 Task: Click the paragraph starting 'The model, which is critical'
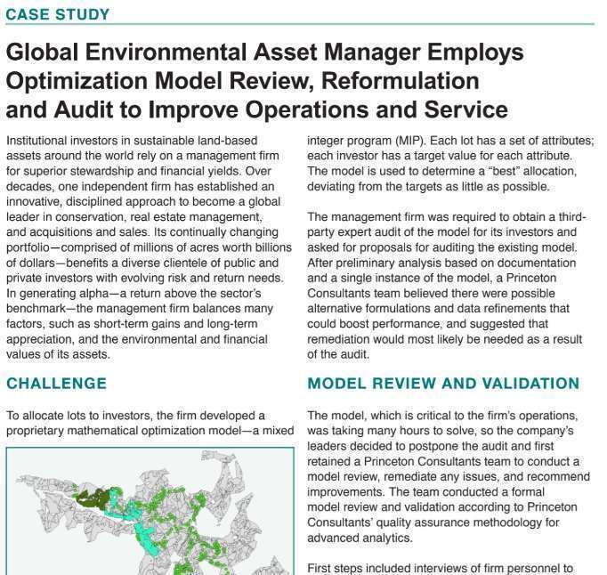click(449, 477)
